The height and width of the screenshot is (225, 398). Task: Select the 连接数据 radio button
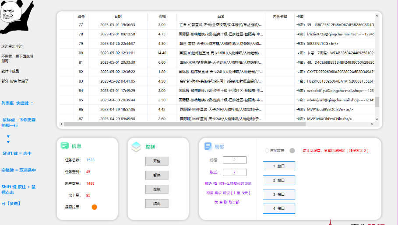tap(267, 151)
